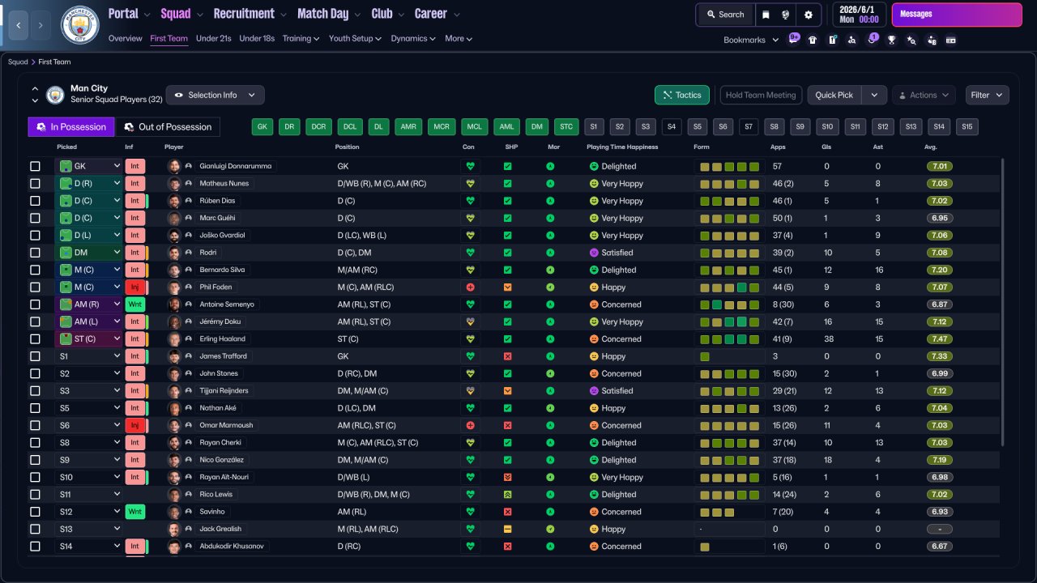The image size is (1037, 583).
Task: Open the Quick Pick arrow dropdown
Action: (x=874, y=95)
